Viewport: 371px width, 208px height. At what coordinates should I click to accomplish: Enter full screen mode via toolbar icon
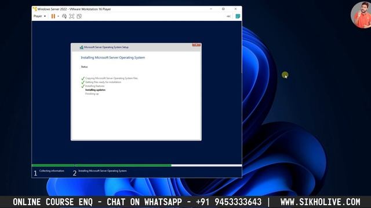point(72,16)
